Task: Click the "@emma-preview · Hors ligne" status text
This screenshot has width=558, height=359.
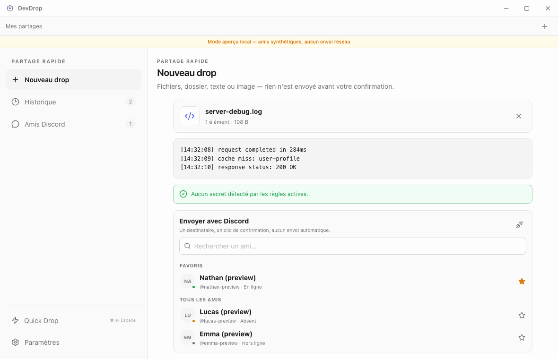Action: click(232, 343)
